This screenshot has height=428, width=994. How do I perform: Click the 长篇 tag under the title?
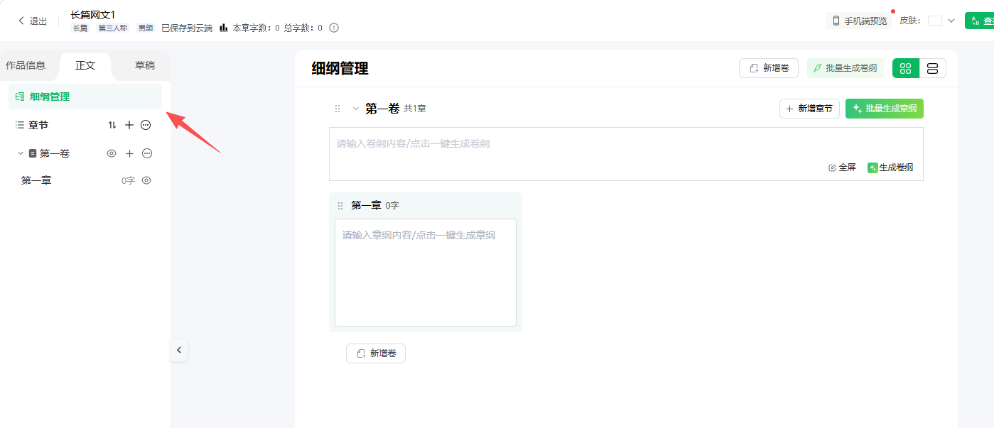pos(80,28)
